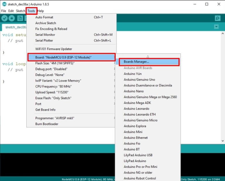Image resolution: width=225 pixels, height=181 pixels.
Task: Select Arduino Yún board
Action: click(148, 74)
